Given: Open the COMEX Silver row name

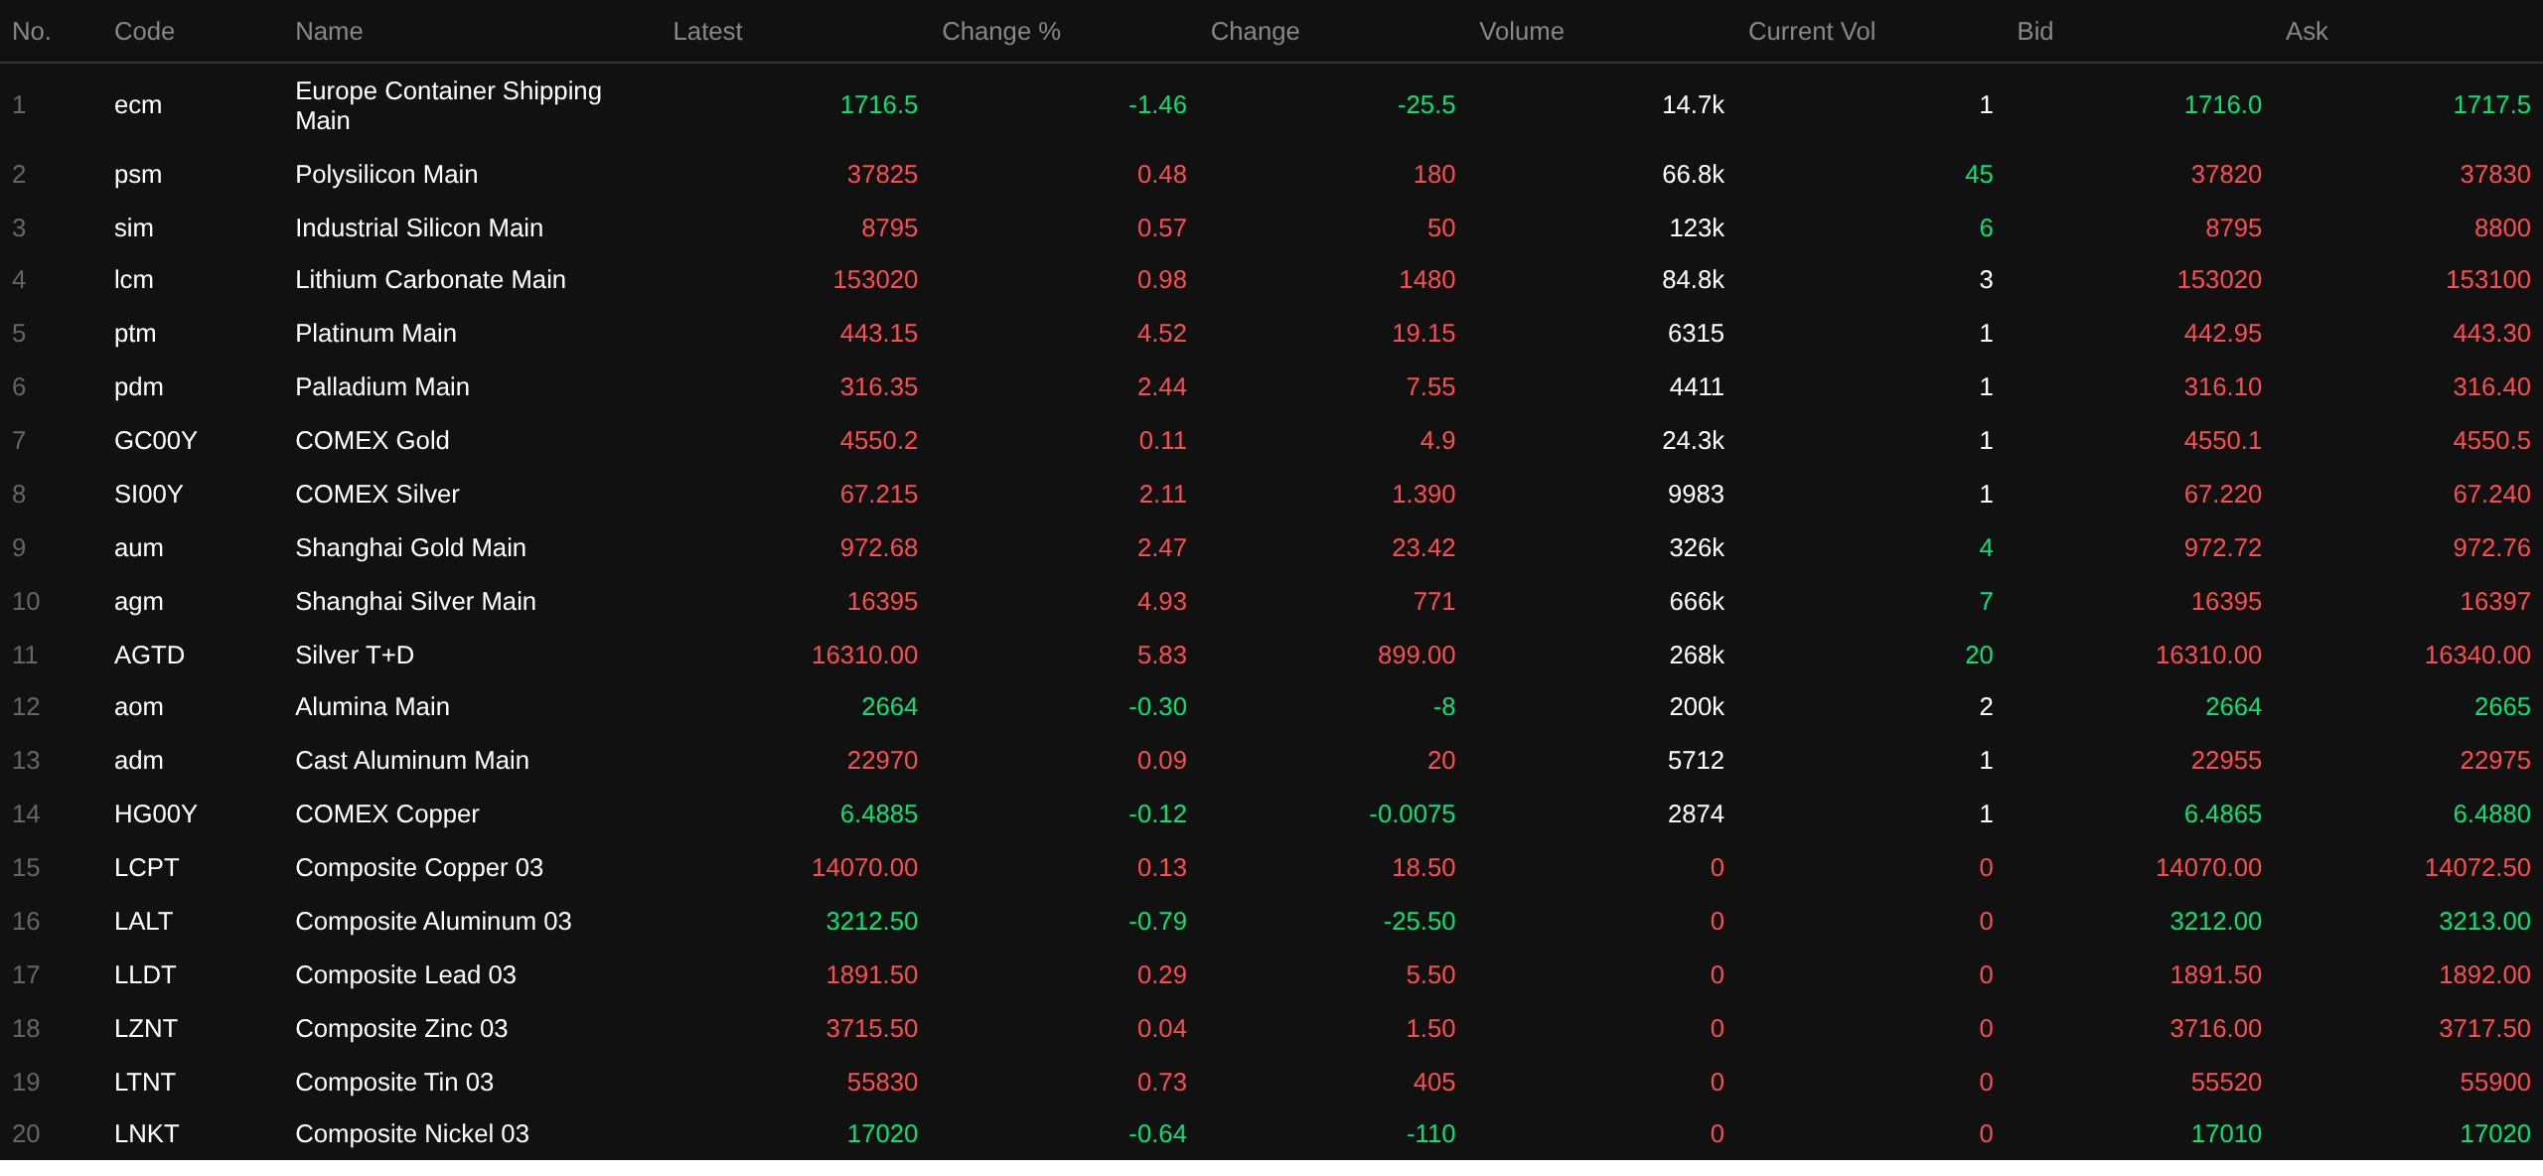Looking at the screenshot, I should (377, 495).
